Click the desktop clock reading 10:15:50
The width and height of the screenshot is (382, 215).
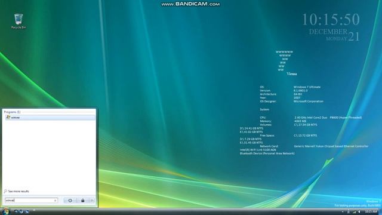(331, 20)
